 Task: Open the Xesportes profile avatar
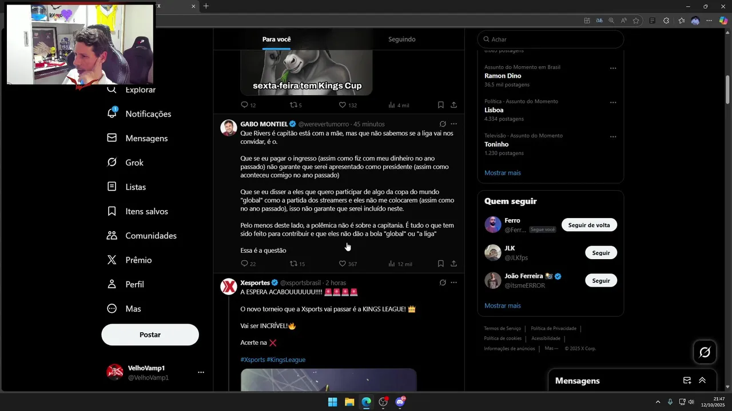click(x=229, y=287)
